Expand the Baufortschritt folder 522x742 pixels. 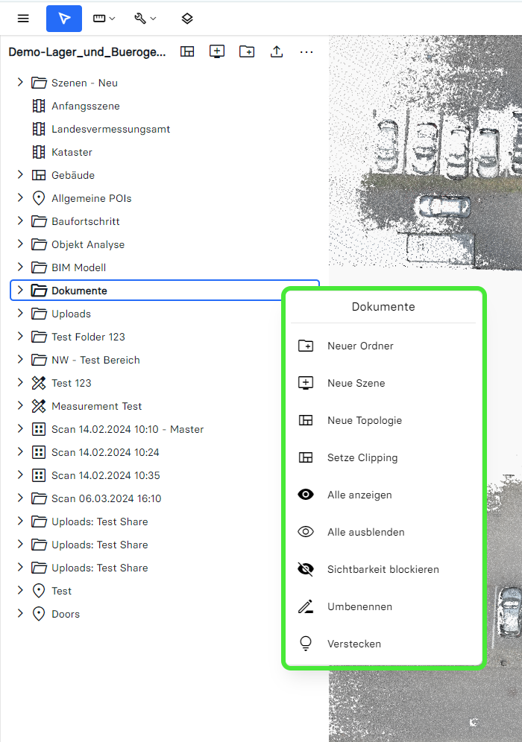21,221
